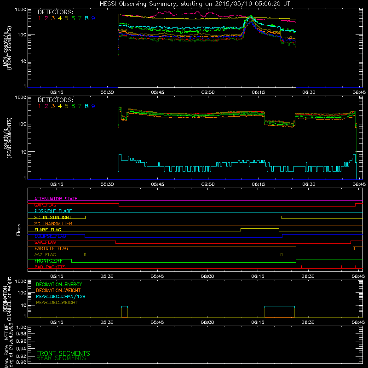The height and width of the screenshot is (368, 368).
Task: Click the REAR_DEC_CHAN/128 legend entry
Action: coord(61,296)
